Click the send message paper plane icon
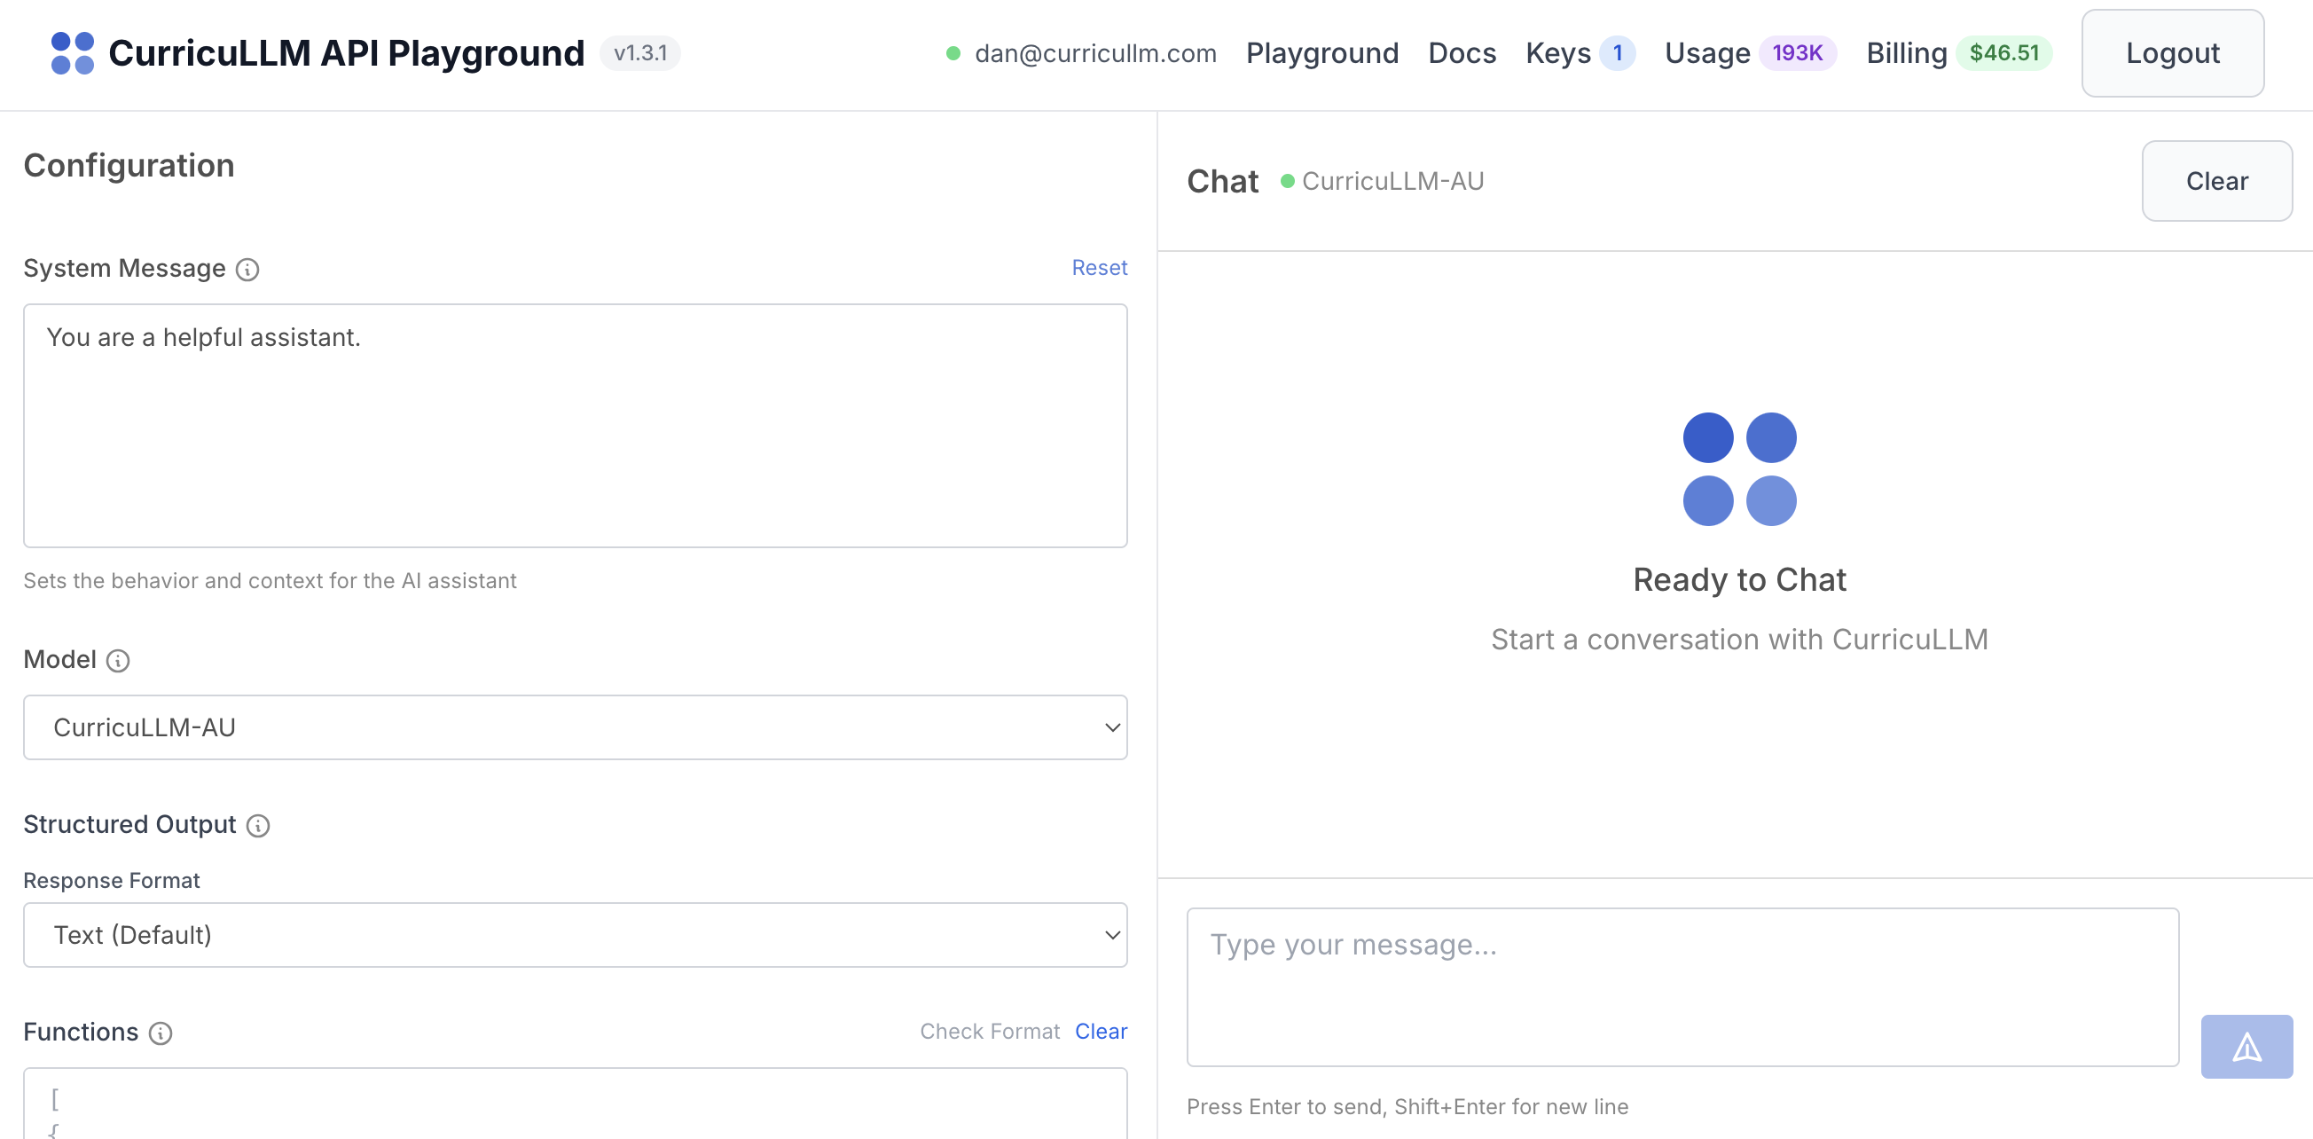 2246,1046
